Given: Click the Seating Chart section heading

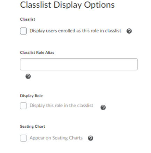Looking at the screenshot, I should coord(33,126).
